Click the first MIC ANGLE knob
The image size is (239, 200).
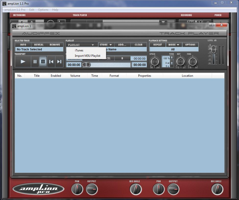click(136, 189)
